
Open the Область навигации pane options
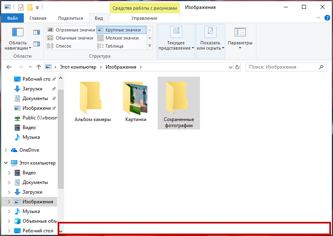point(18,40)
